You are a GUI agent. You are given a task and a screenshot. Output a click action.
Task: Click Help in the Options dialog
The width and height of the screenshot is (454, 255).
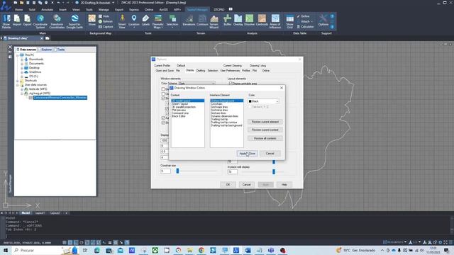point(284,184)
